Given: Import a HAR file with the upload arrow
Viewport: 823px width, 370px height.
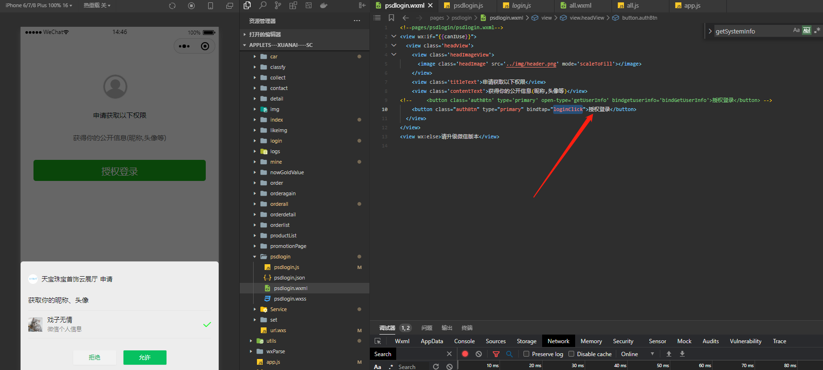Looking at the screenshot, I should (669, 354).
